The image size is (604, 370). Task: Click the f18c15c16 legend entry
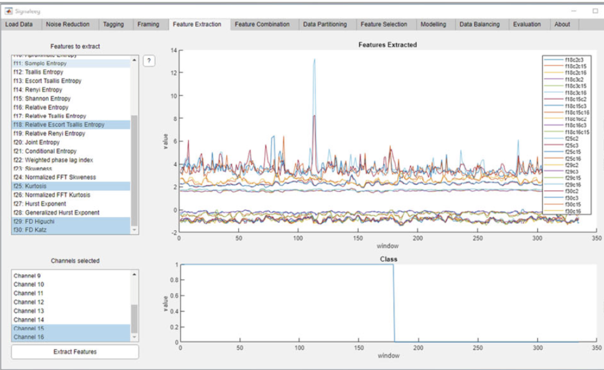coord(567,112)
